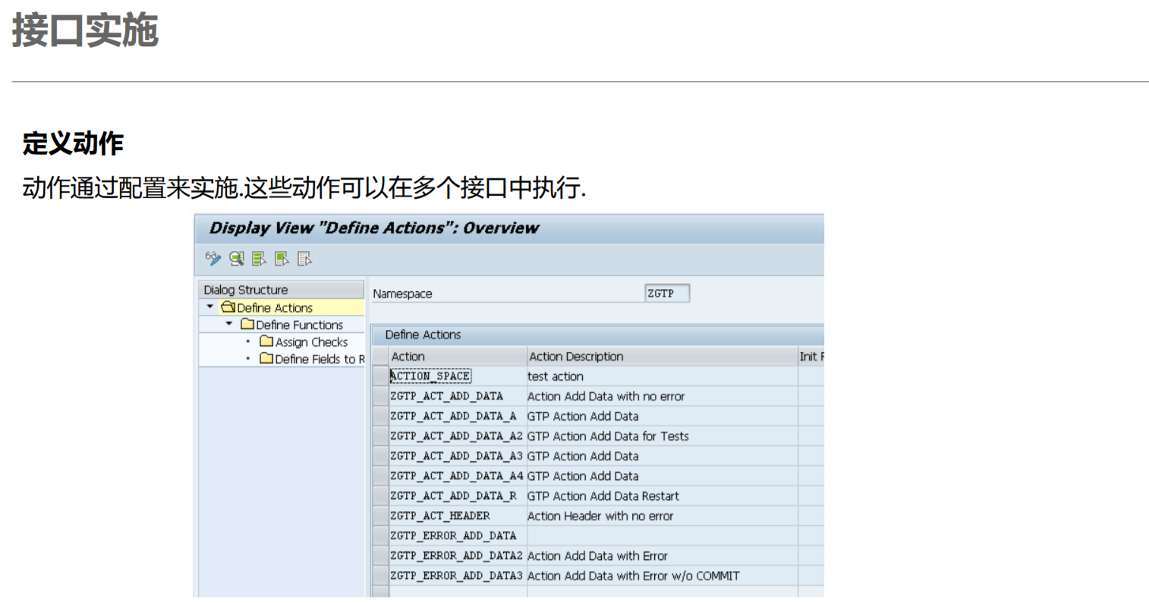Click the Select All list icon

pos(258,259)
